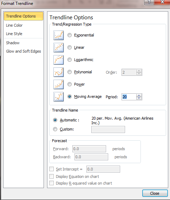Click the Forecast Backward periods field
Screen dimensions: 170x200
[91, 157]
